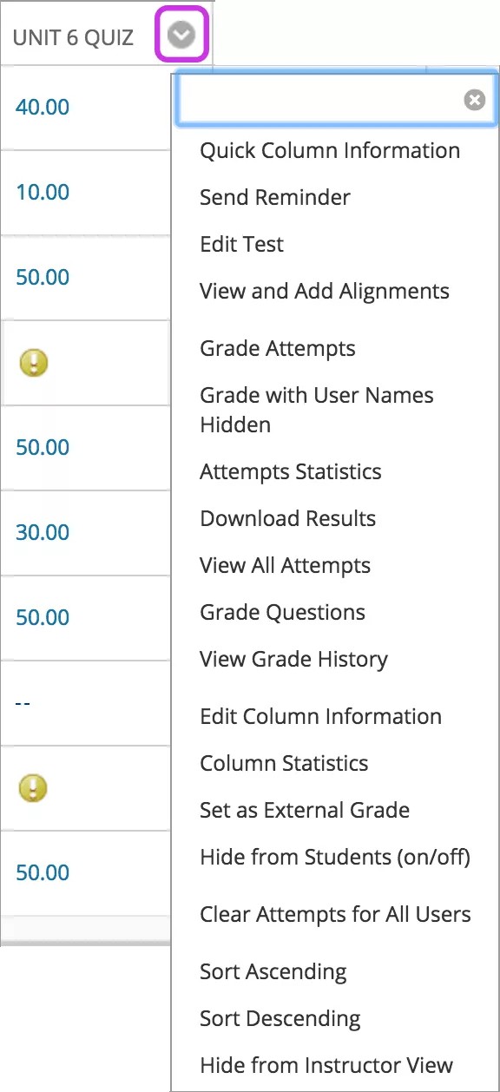Open Grade Questions
The height and width of the screenshot is (1092, 500).
coord(282,612)
